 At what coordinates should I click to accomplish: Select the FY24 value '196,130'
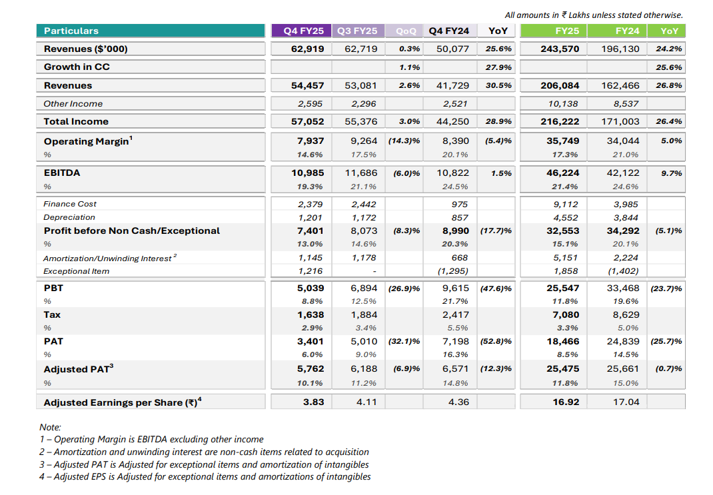620,49
